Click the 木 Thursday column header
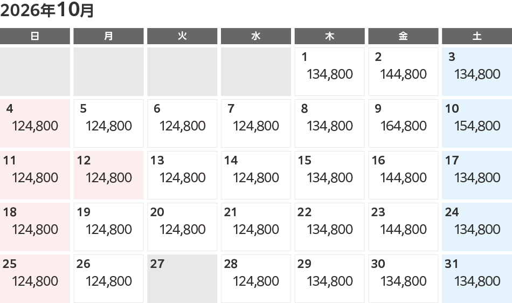Viewport: 512px width, 303px height. pyautogui.click(x=329, y=36)
